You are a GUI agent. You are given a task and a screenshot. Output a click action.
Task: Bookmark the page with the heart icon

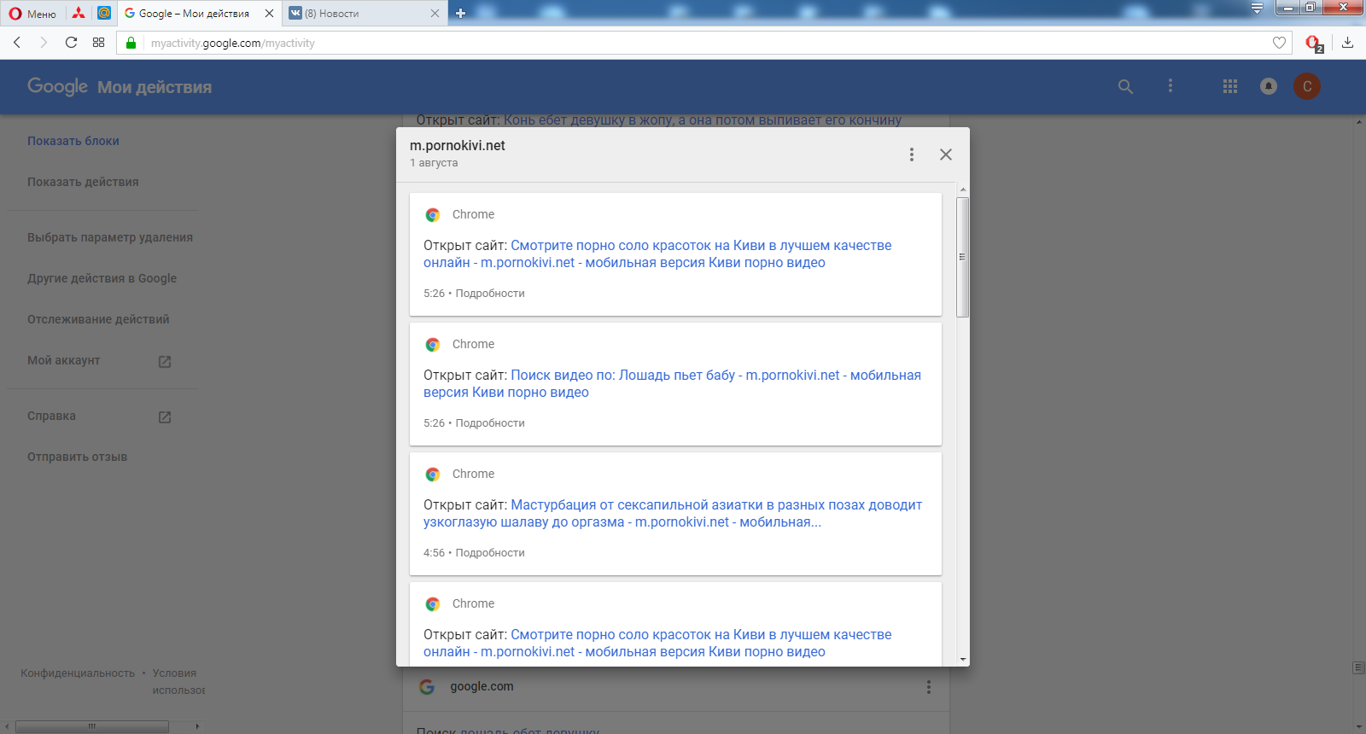click(1278, 43)
